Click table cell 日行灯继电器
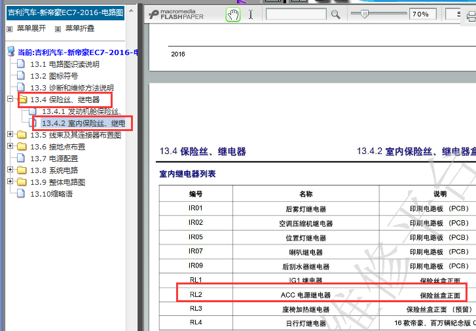Image resolution: width=476 pixels, height=331 pixels. (x=306, y=323)
